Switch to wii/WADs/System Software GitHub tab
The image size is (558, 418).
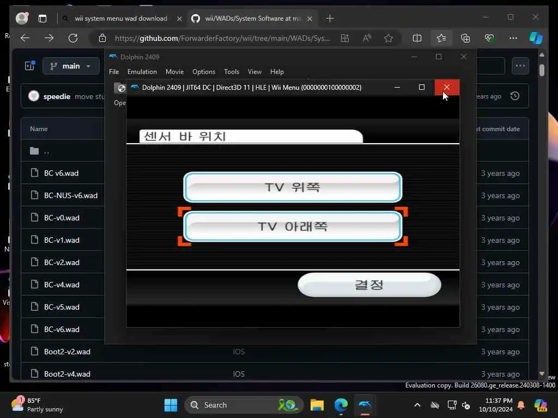253,19
